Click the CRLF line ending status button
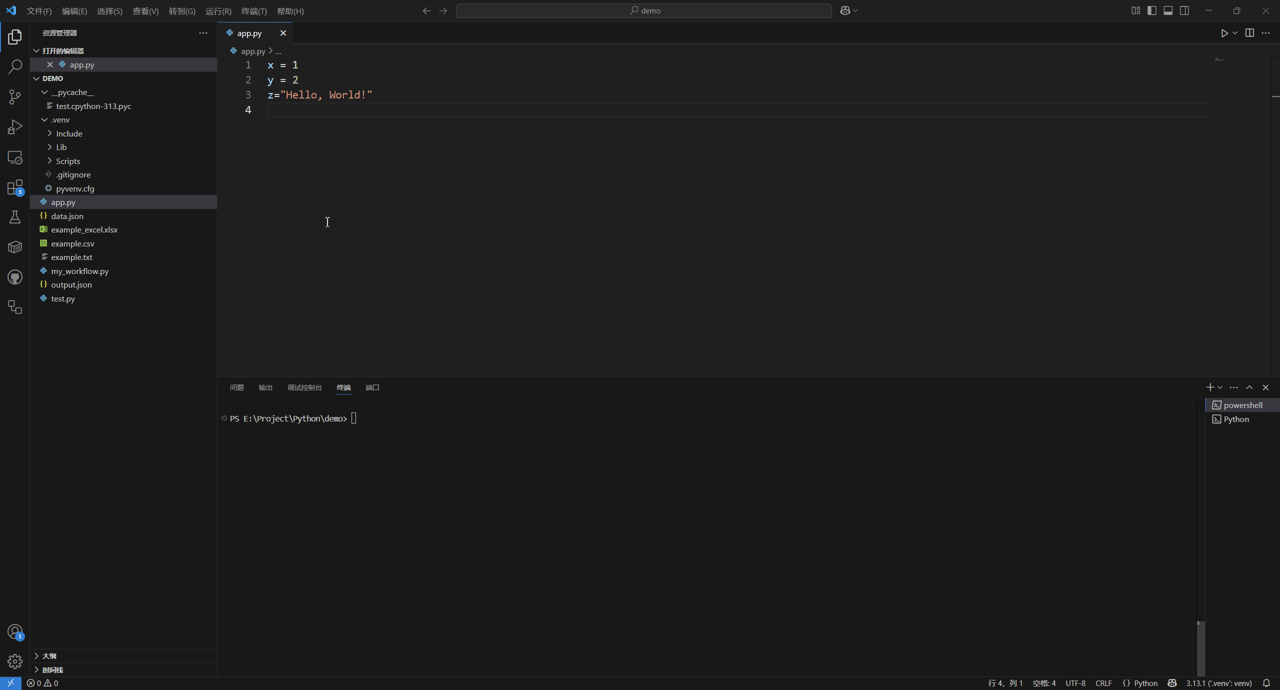1280x690 pixels. (1103, 683)
